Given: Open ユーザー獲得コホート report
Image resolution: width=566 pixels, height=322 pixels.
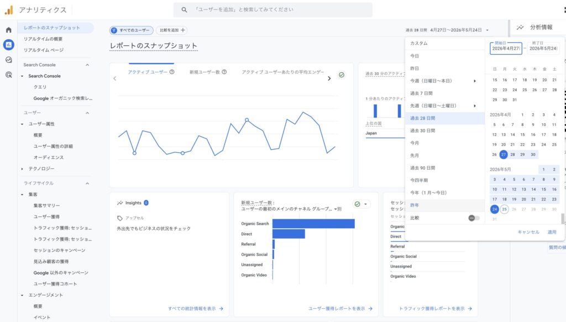Looking at the screenshot, I should coord(55,284).
